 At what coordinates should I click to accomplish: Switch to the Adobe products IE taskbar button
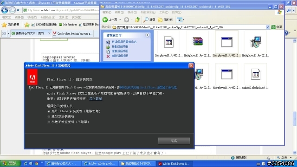(x=100, y=164)
